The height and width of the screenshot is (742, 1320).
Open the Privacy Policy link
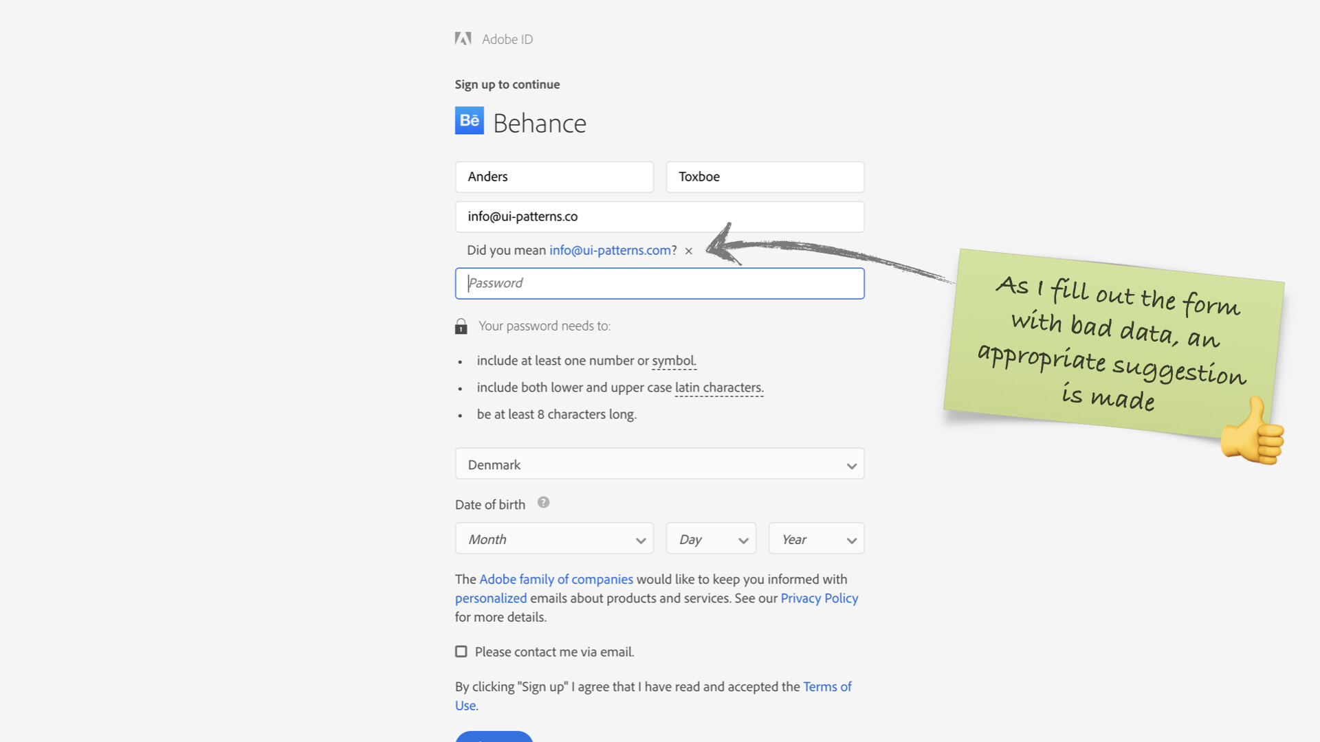pyautogui.click(x=819, y=598)
